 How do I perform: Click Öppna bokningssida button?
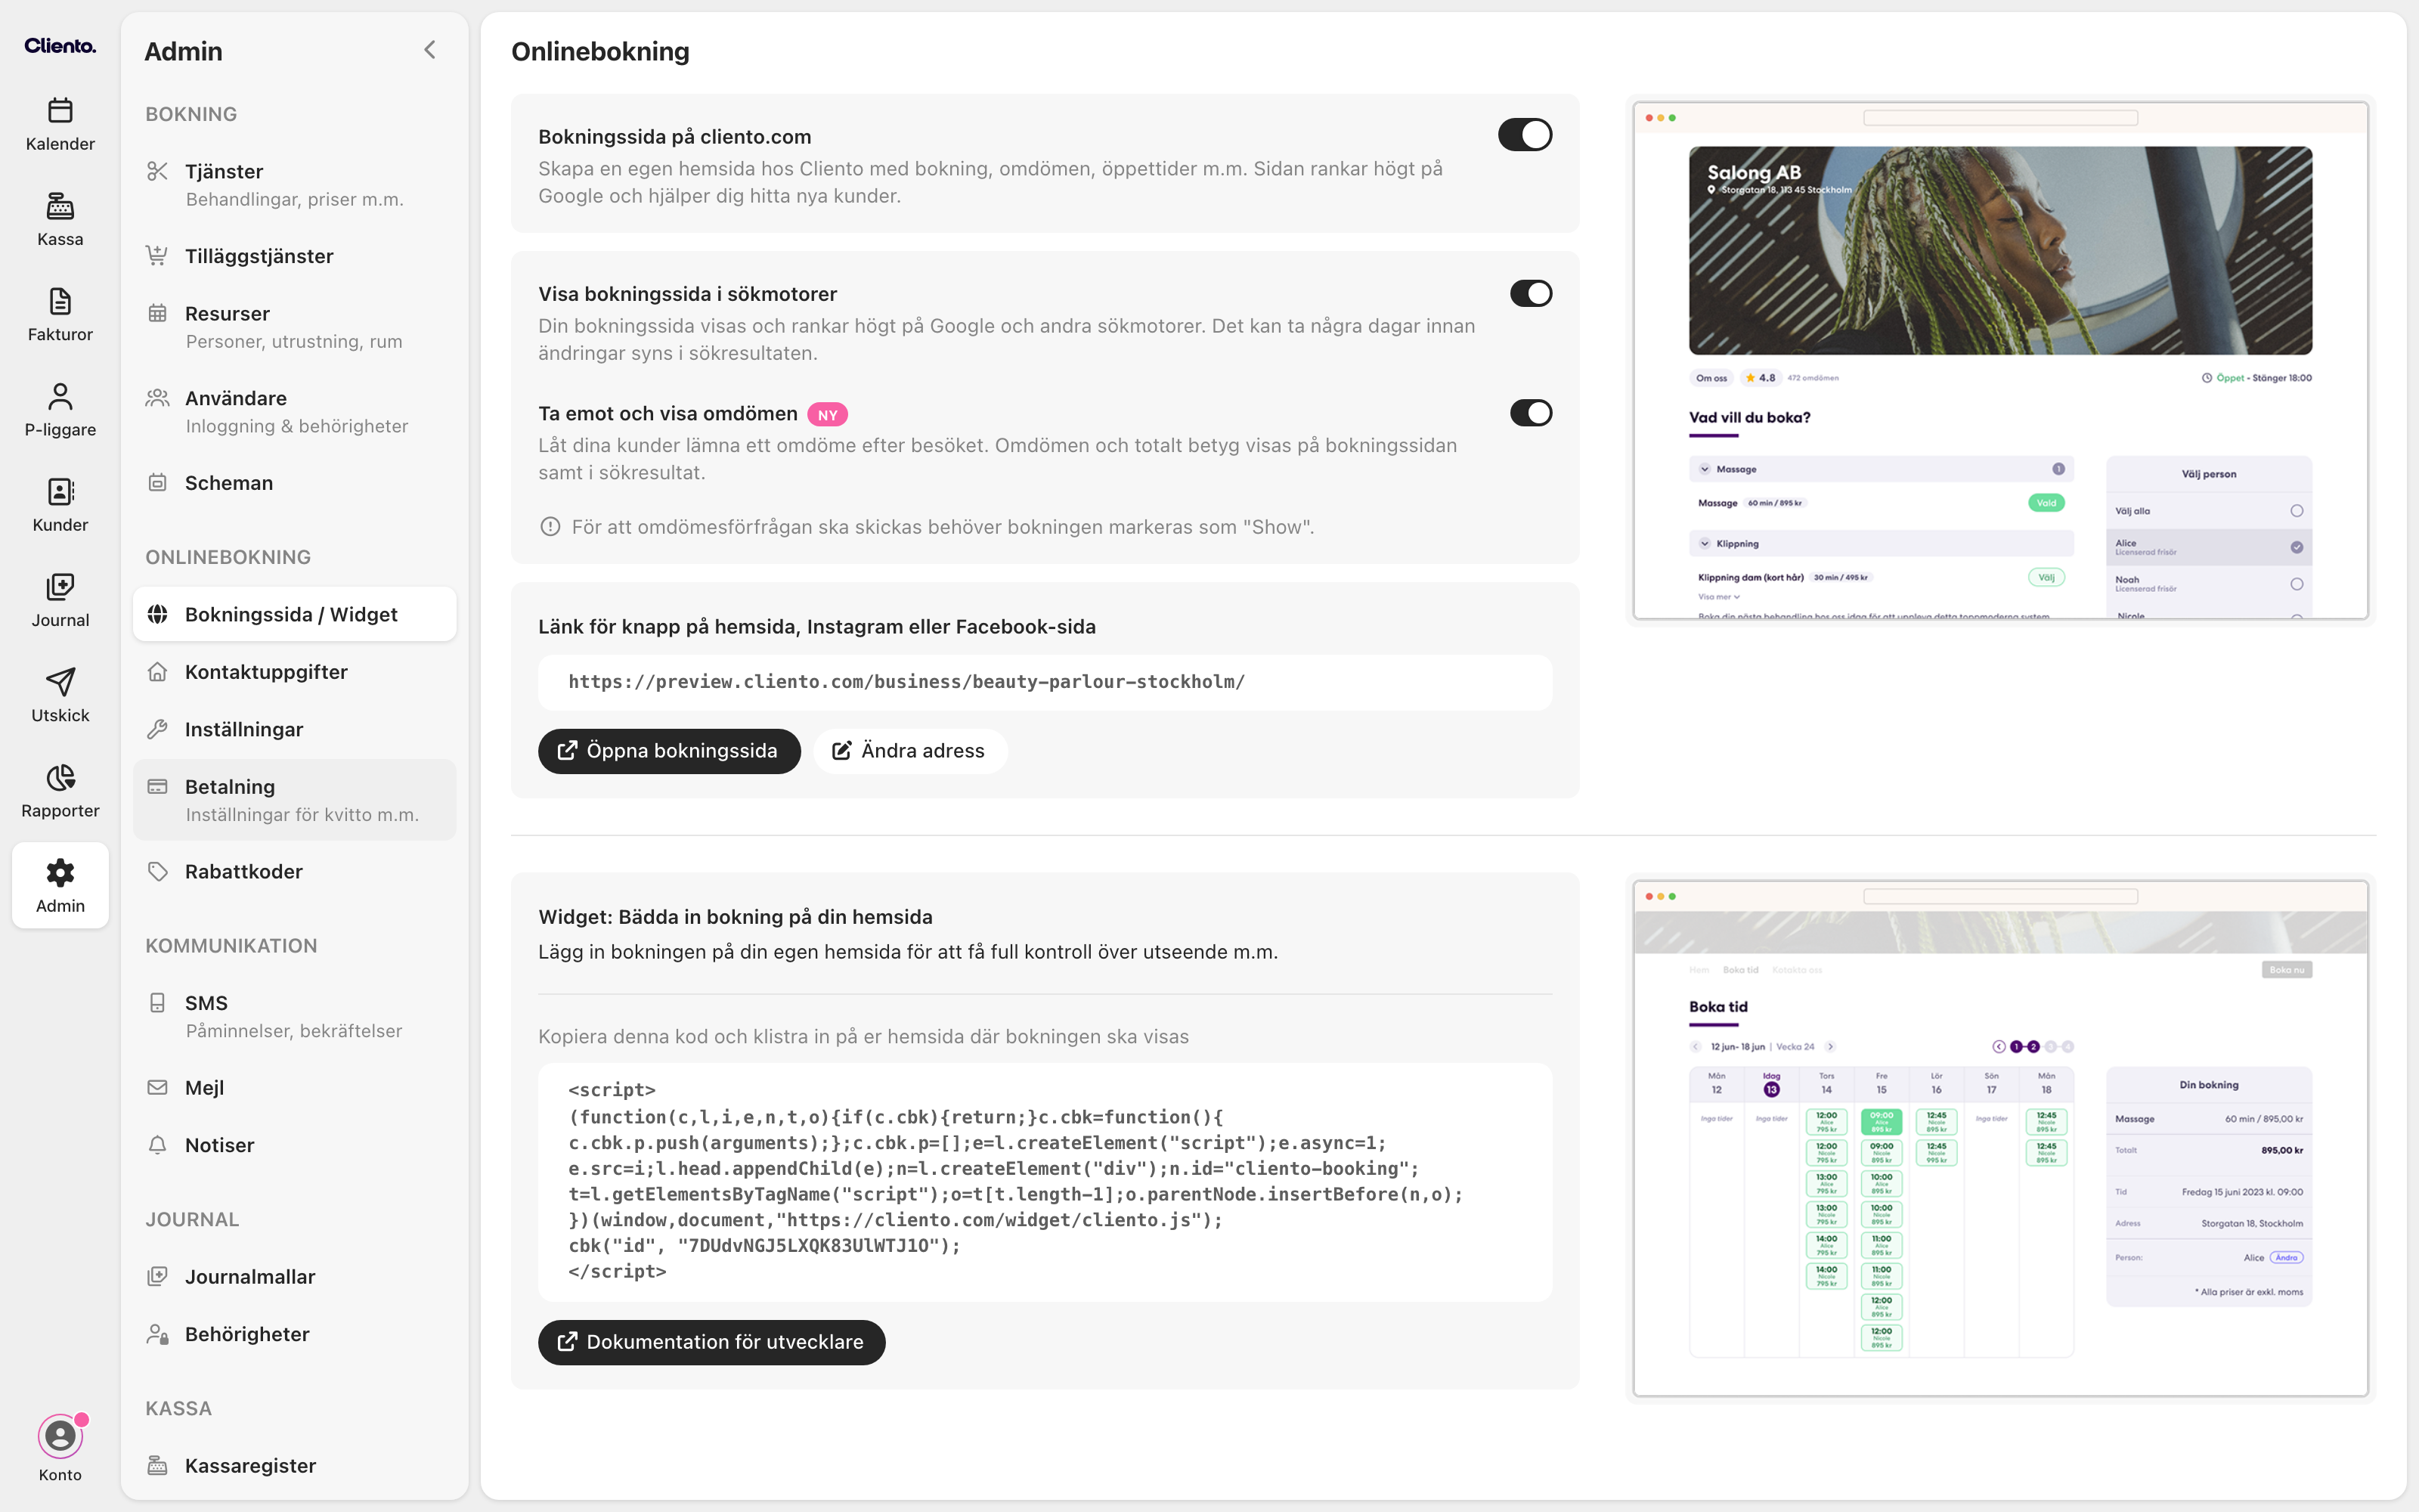[669, 751]
